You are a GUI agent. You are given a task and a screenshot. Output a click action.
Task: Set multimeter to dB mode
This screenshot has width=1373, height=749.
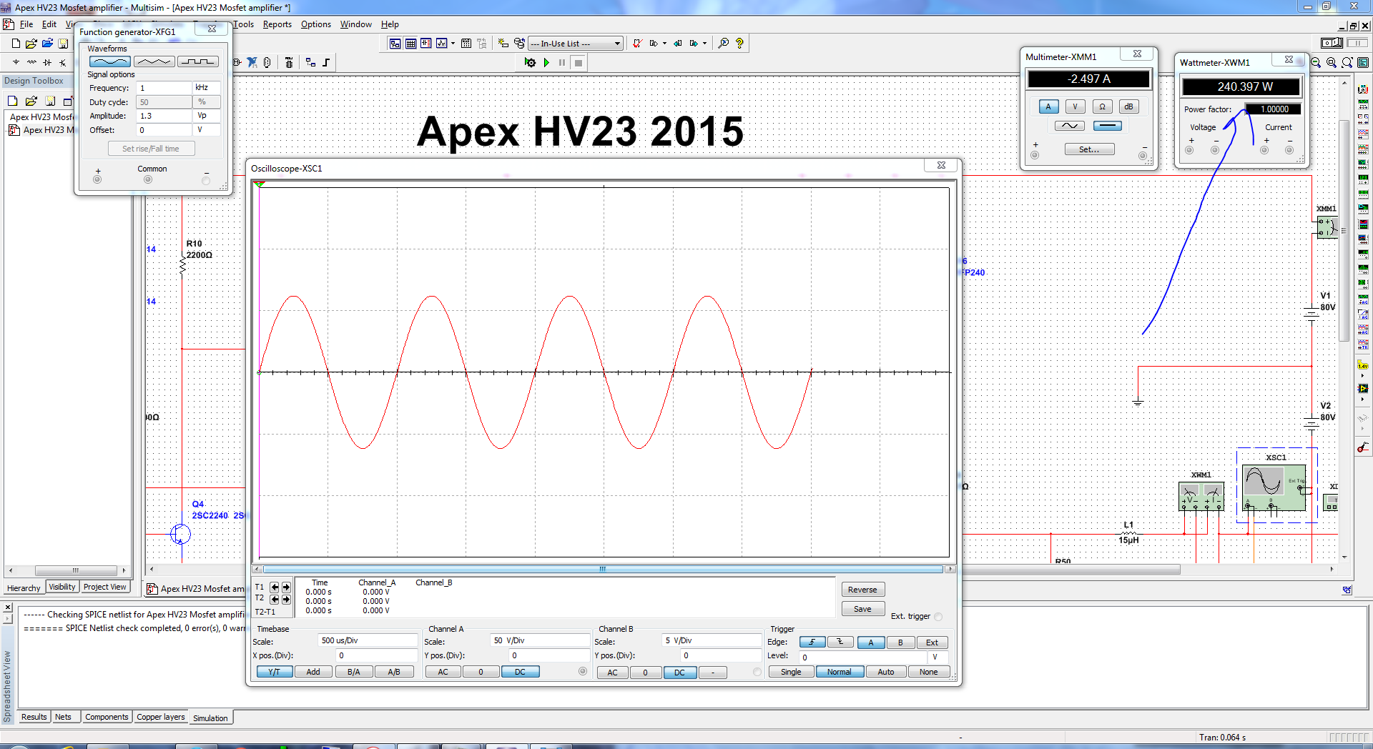coord(1128,106)
